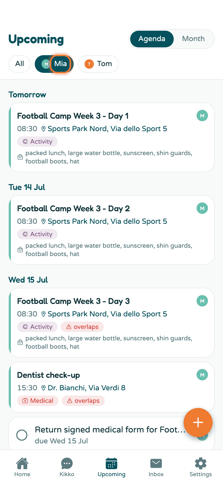Tap the Medical tag on dentist event
Screen dimensions: 223x485
(x=38, y=401)
